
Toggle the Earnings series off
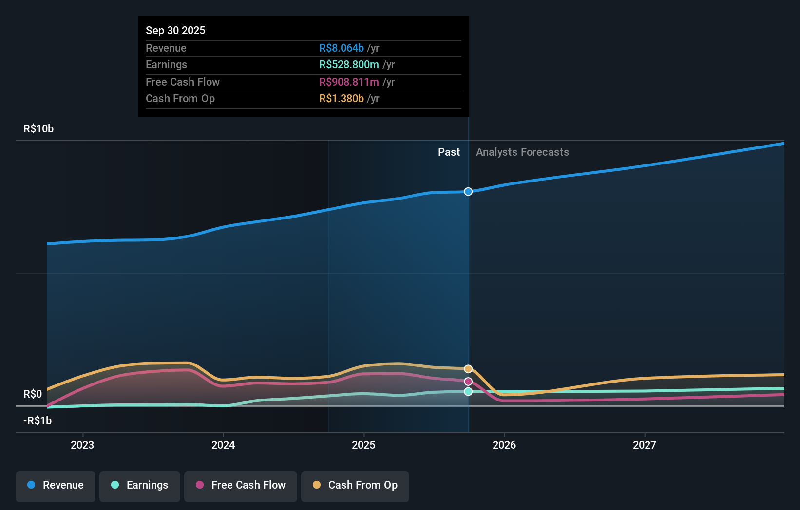(x=140, y=486)
